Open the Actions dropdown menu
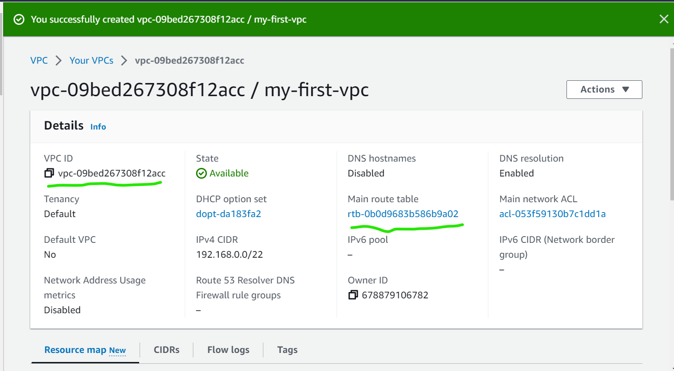Screen dimensions: 674x371 click(x=604, y=89)
